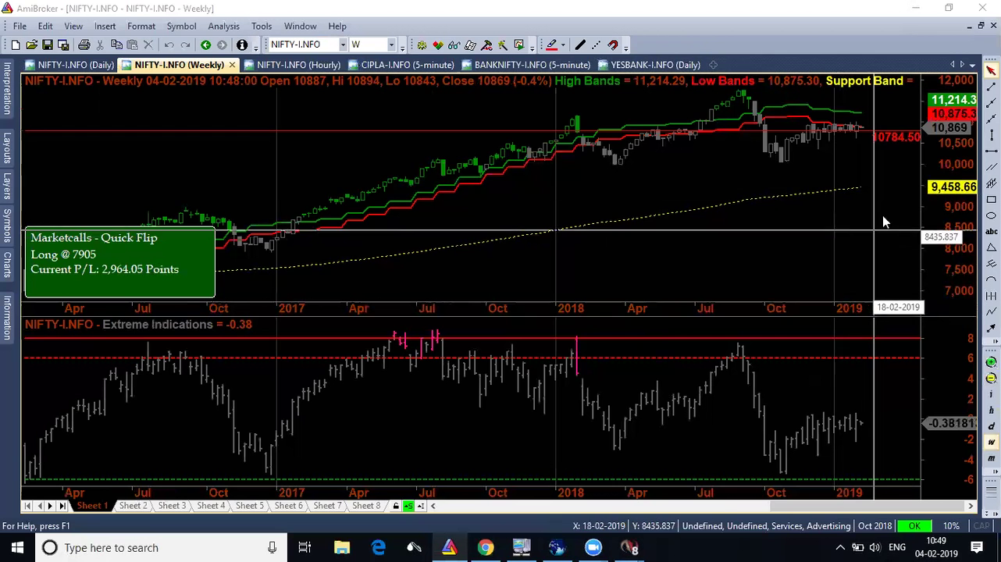Expand the Layers side panel
Viewport: 1001px width, 562px height.
pyautogui.click(x=7, y=186)
